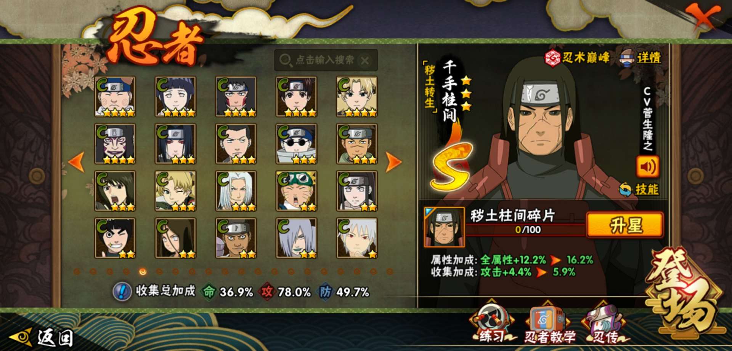Open the 练习 practice mode icon

pyautogui.click(x=491, y=322)
